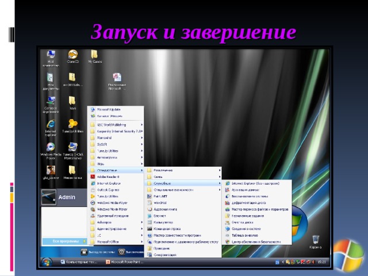The width and height of the screenshot is (368, 276).
Task: Expand the Игры program group
Action: [x=117, y=164]
